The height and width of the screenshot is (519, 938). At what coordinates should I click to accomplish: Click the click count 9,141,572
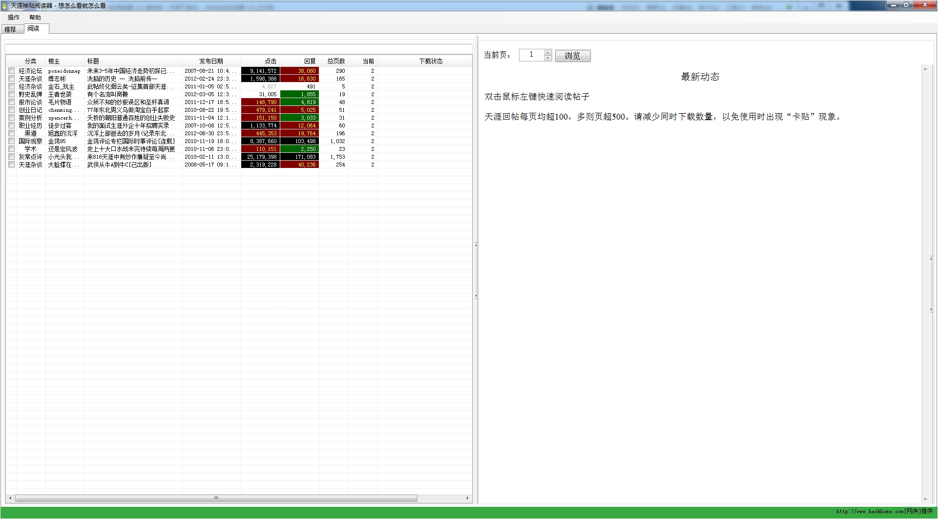(260, 71)
